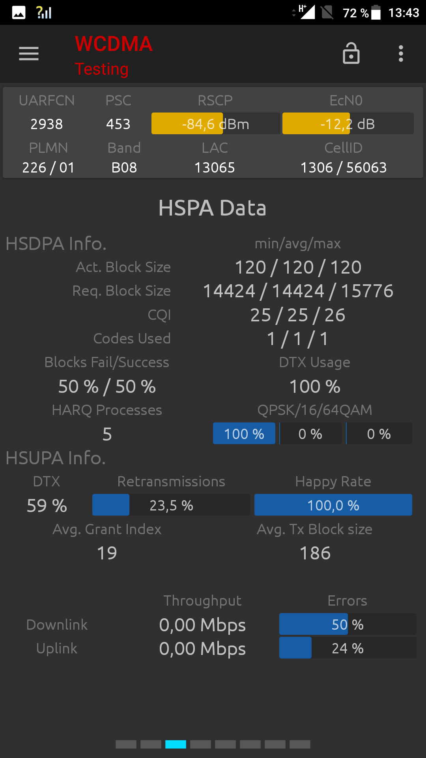Tap the no-SIM status icon
426x758 pixels.
tap(327, 12)
